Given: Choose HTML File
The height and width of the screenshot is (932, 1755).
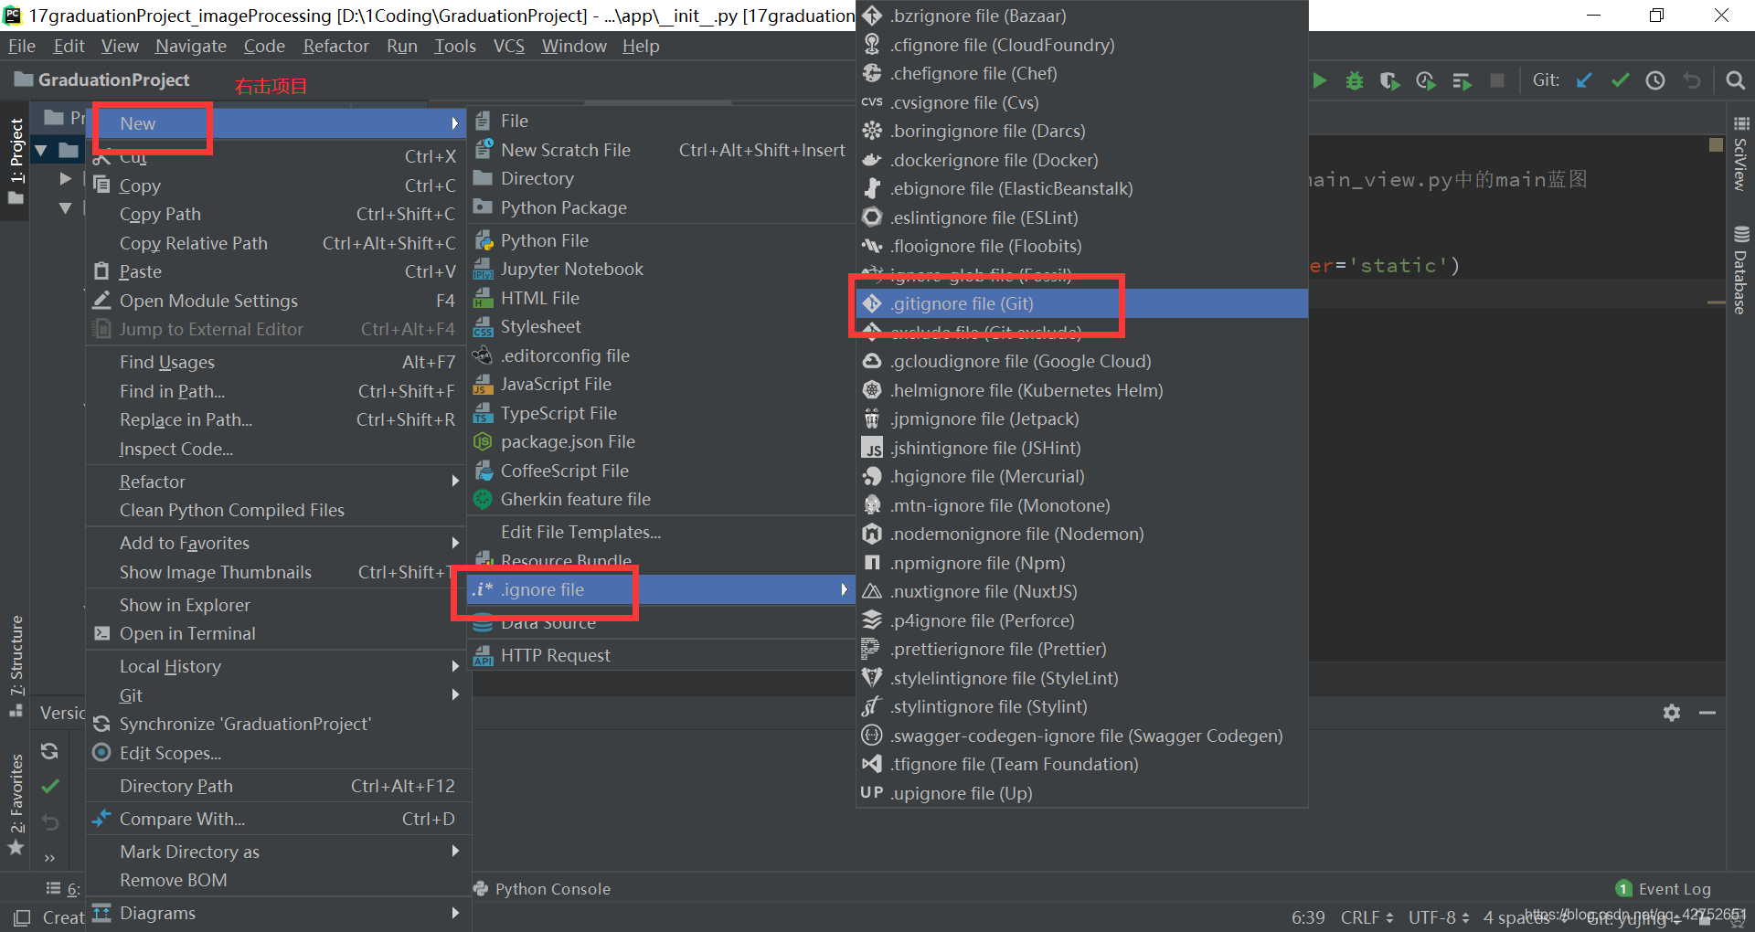Looking at the screenshot, I should pos(661,298).
